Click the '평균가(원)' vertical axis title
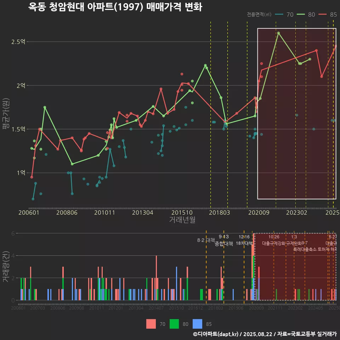 (6, 114)
